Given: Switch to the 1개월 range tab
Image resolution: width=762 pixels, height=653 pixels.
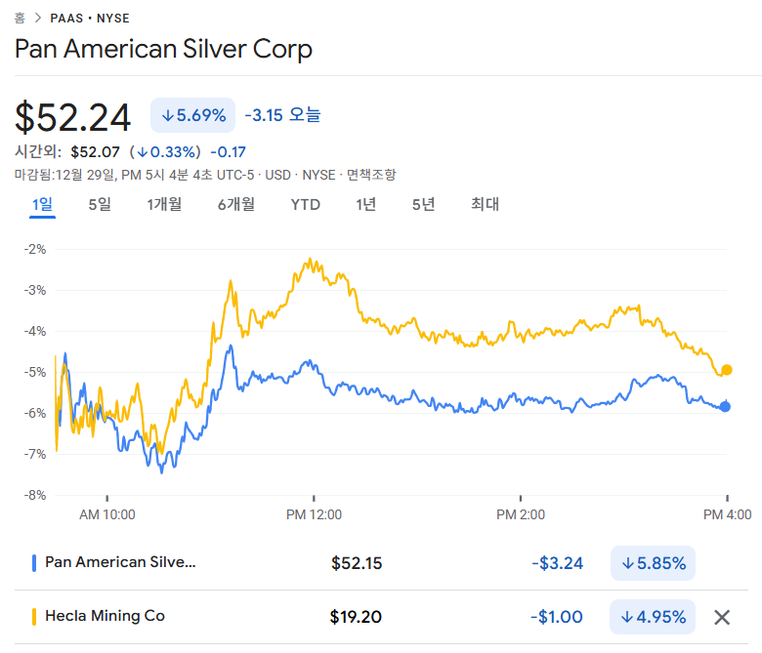Looking at the screenshot, I should [164, 204].
